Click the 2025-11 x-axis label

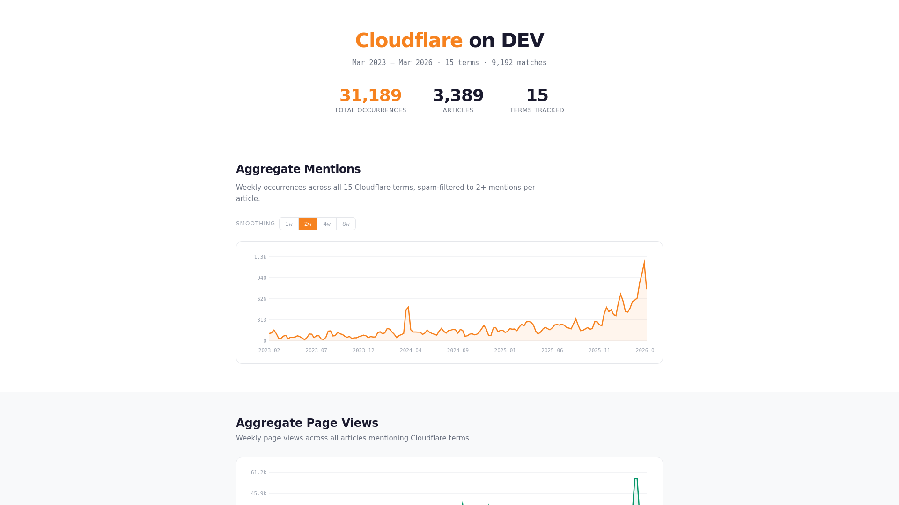point(599,350)
